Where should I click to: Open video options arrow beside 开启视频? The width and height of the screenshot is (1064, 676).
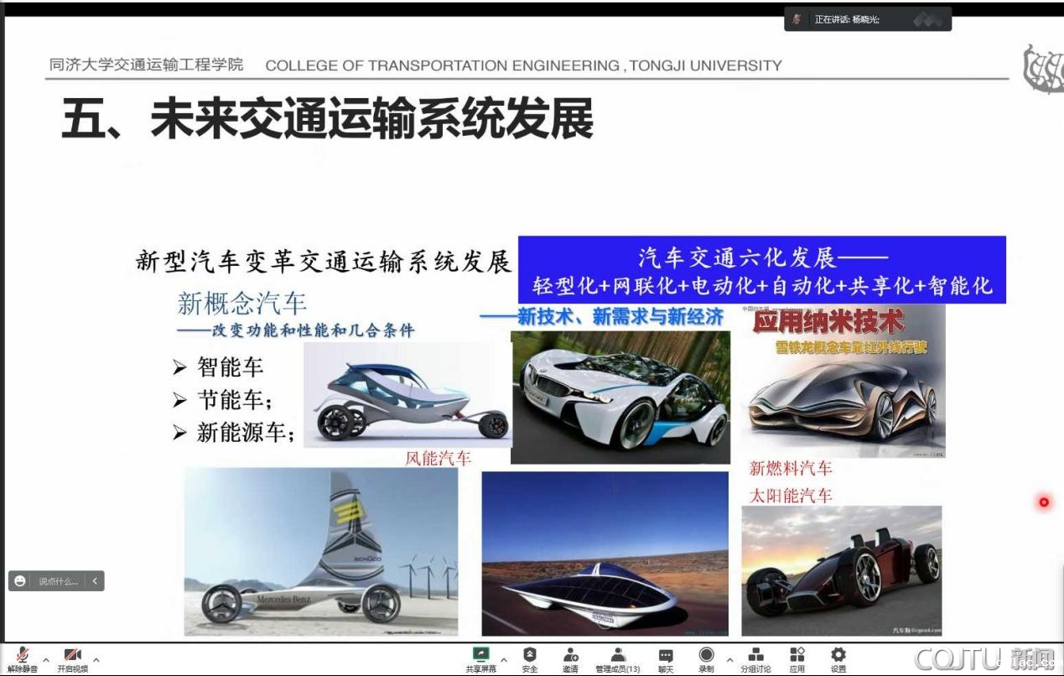tap(96, 659)
